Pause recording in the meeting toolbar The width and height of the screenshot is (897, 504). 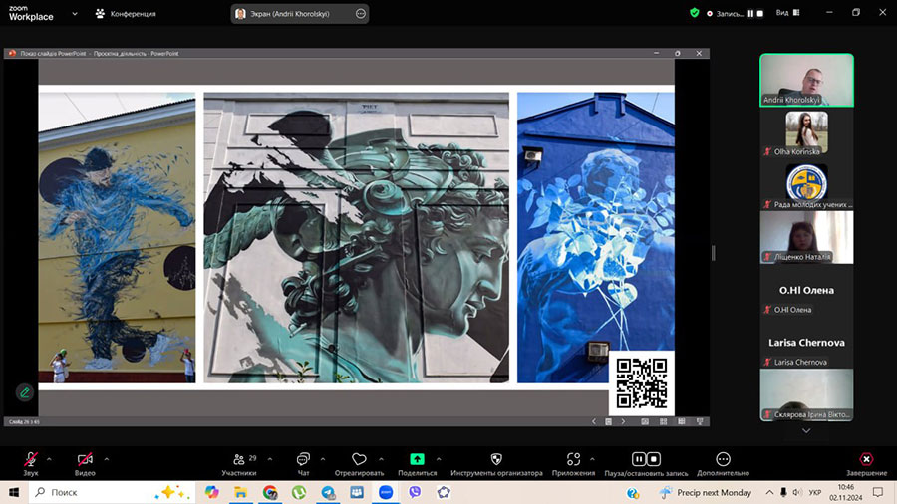[x=639, y=459]
